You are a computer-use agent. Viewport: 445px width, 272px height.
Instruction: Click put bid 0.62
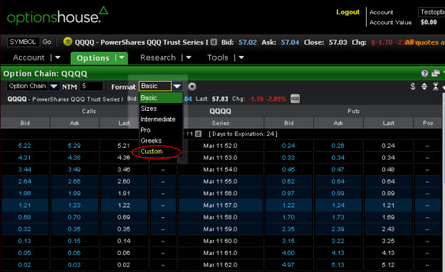(288, 181)
